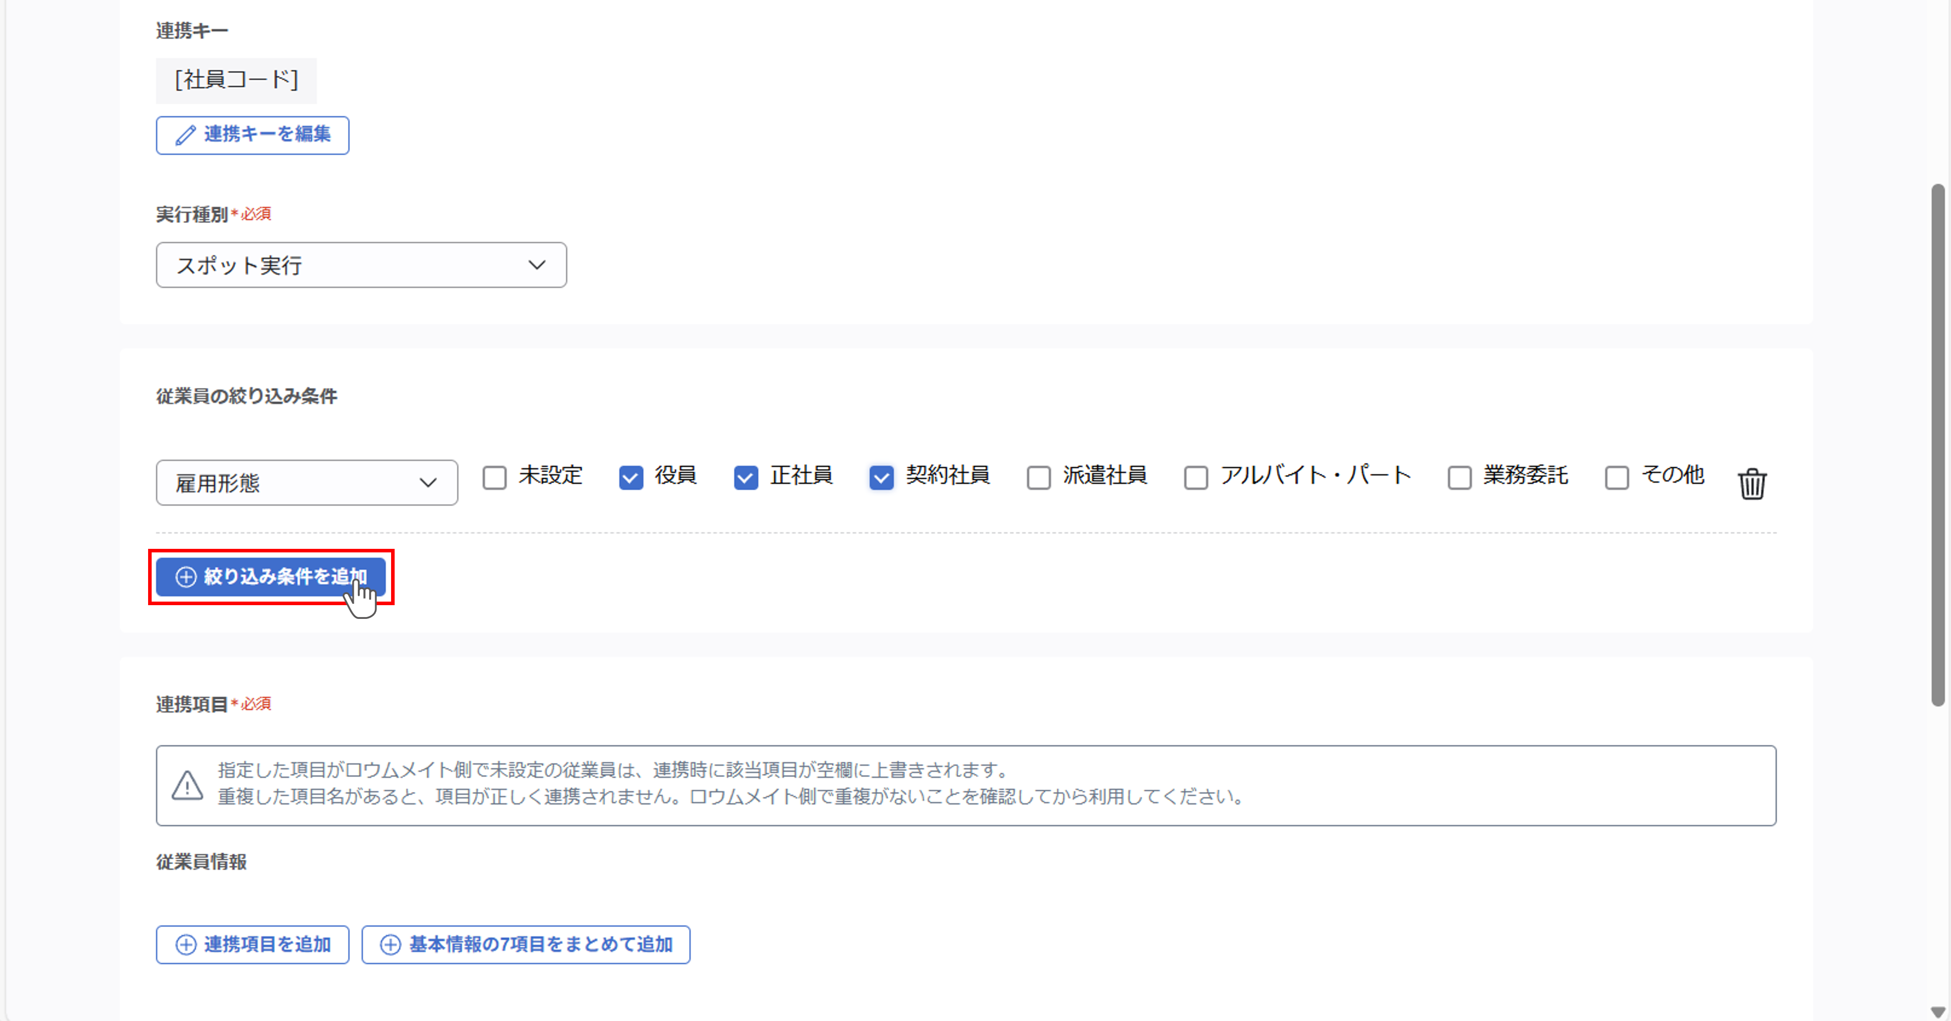Open the 雇用形態 filter dropdown
This screenshot has height=1021, width=1951.
click(306, 482)
